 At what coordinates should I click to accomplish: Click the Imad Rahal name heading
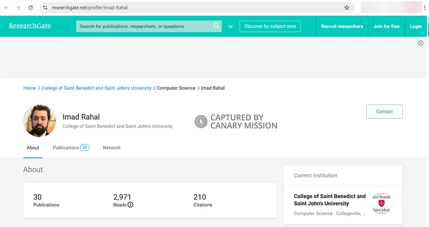pos(81,117)
